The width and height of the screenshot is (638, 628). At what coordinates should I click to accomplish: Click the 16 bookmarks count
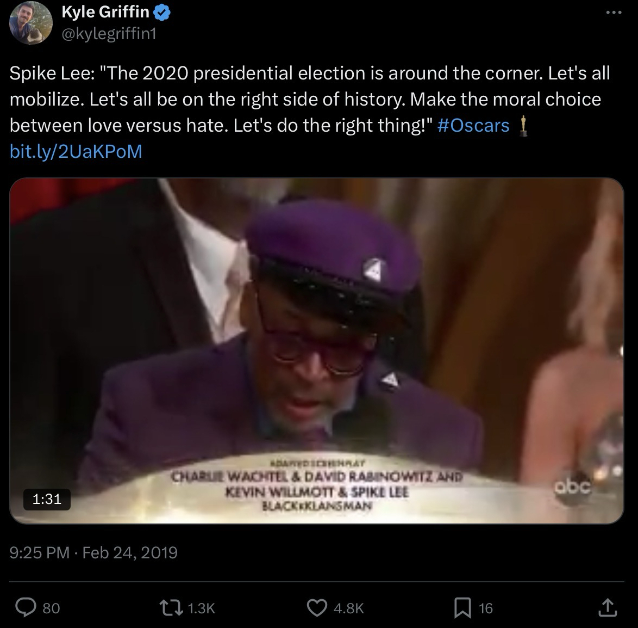pos(485,608)
